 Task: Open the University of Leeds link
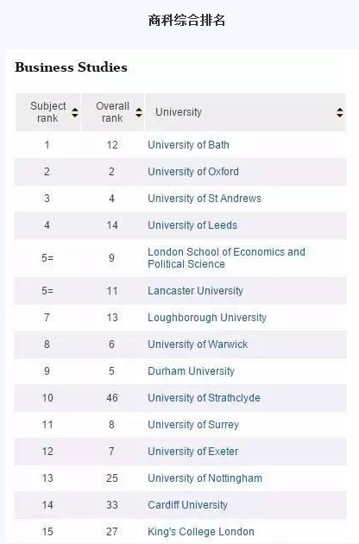click(192, 225)
